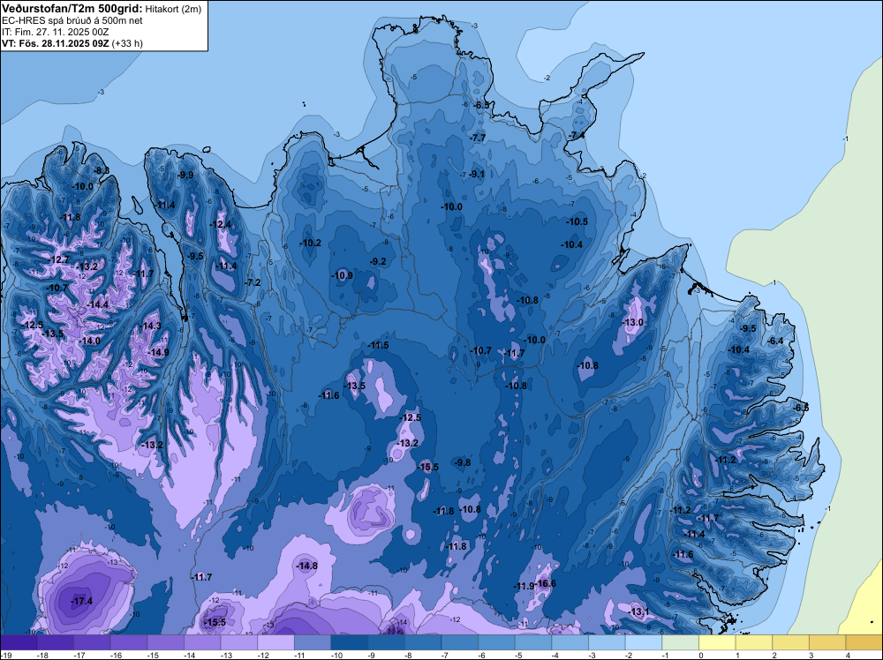Pick the lavender swatch between -13 and -12 on the scale
The image size is (883, 660).
(239, 642)
